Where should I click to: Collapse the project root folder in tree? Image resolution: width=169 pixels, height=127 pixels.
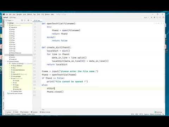click(6, 23)
